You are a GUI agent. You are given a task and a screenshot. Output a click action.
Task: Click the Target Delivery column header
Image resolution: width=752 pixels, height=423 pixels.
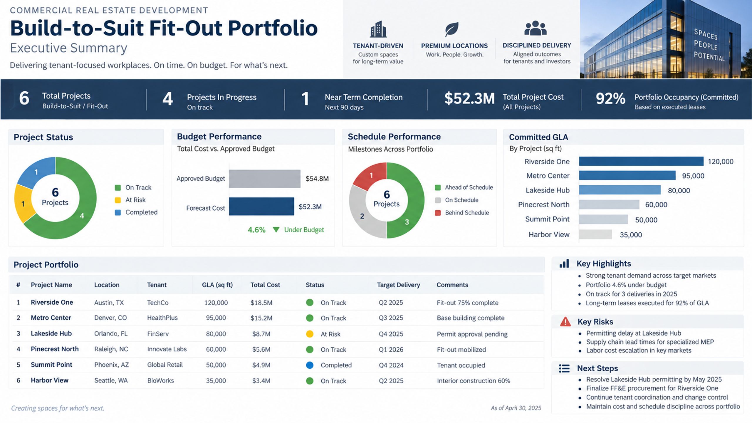click(399, 285)
